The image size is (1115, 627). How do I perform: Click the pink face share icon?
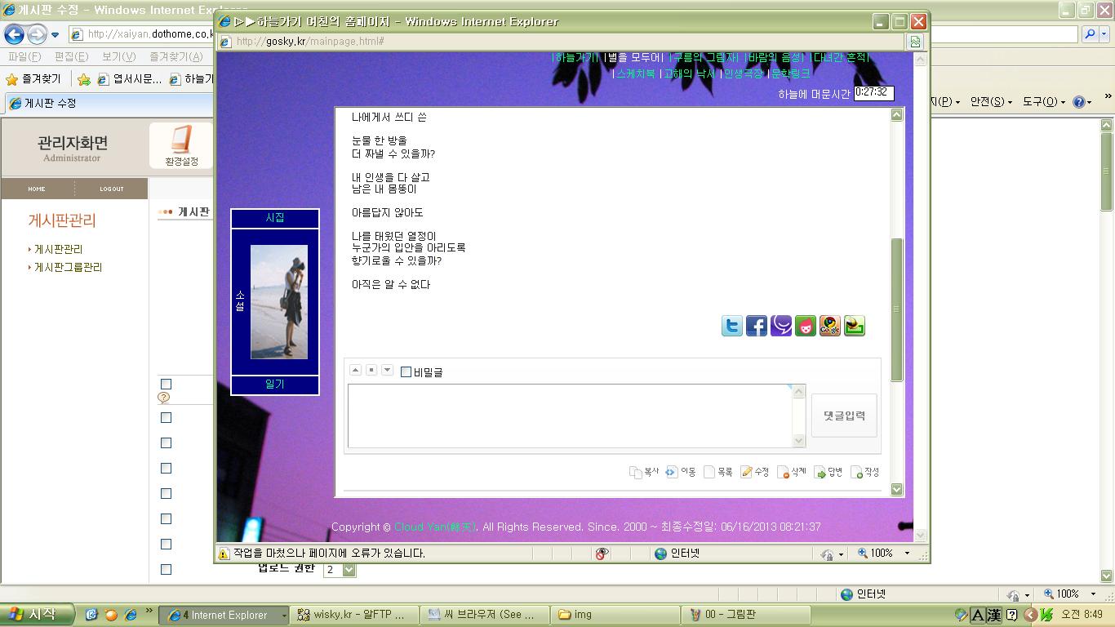pyautogui.click(x=806, y=327)
